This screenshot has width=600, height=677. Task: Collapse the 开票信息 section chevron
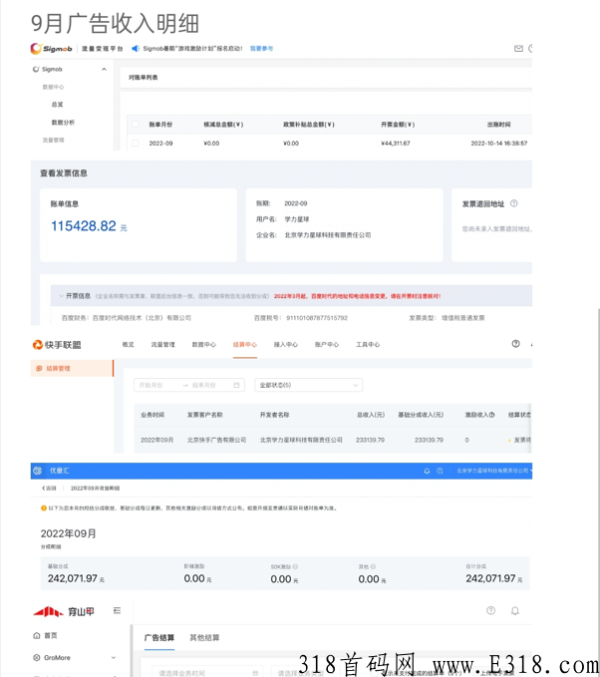61,296
